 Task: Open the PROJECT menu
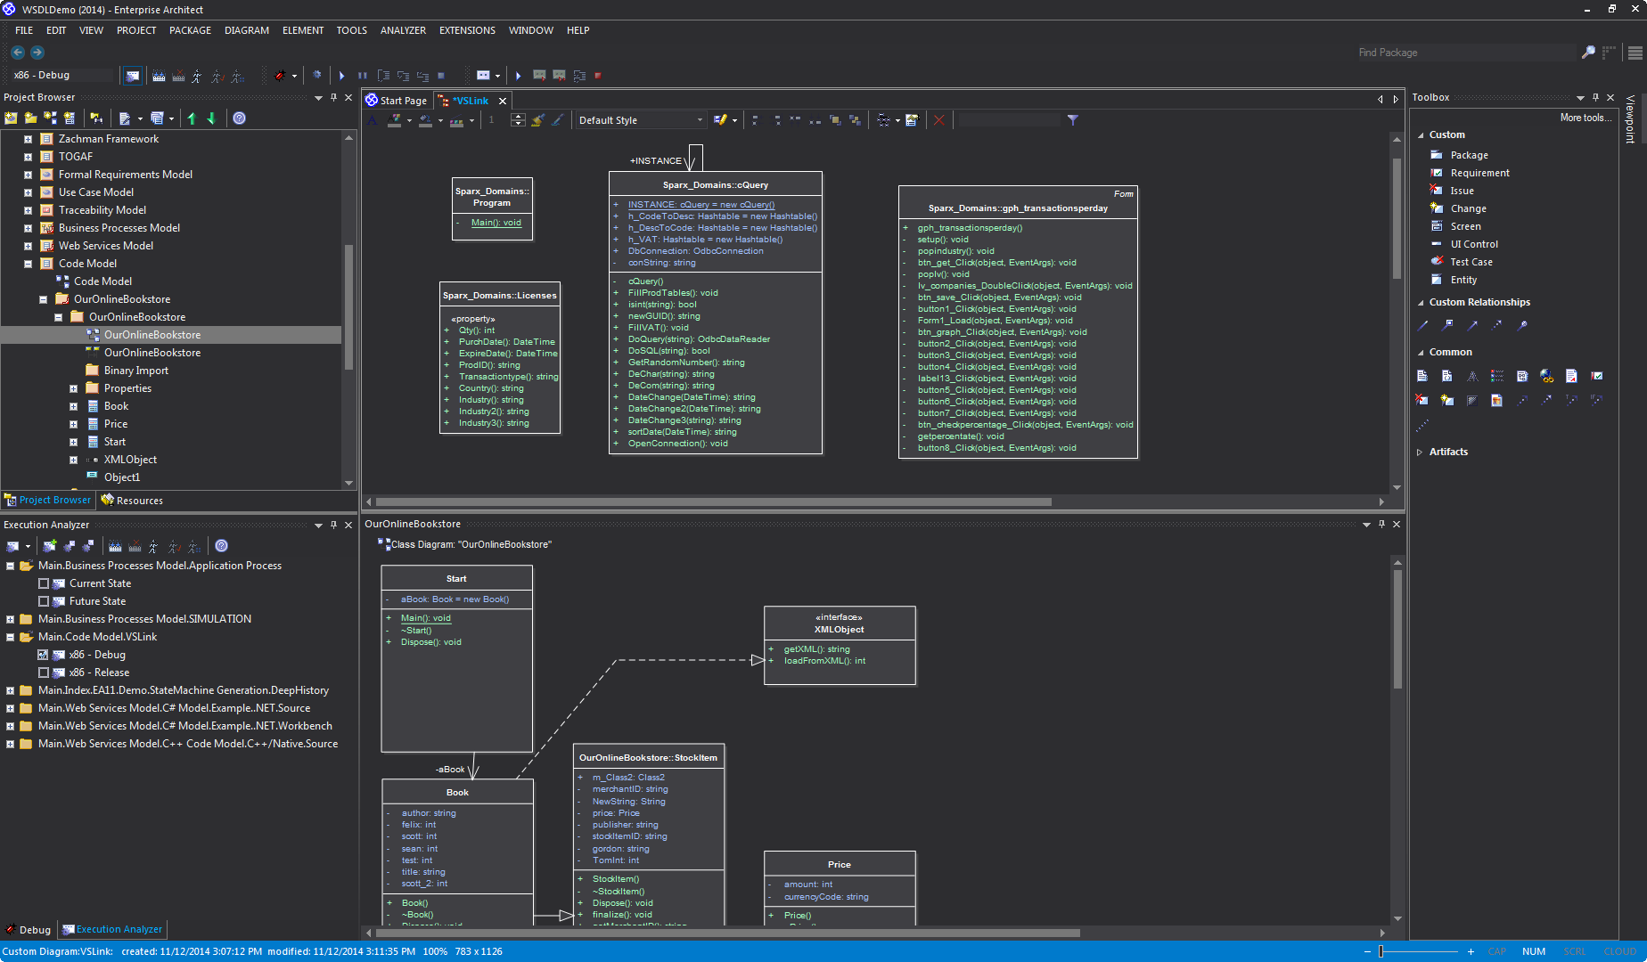click(136, 30)
